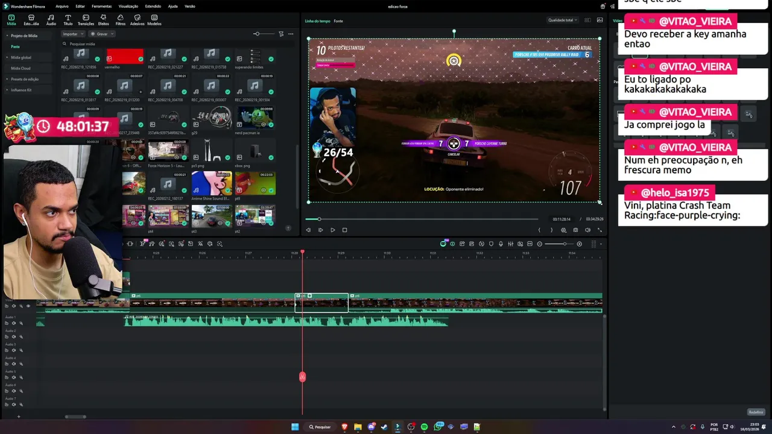This screenshot has width=772, height=434.
Task: Open the Título panel icon
Action: point(68,20)
